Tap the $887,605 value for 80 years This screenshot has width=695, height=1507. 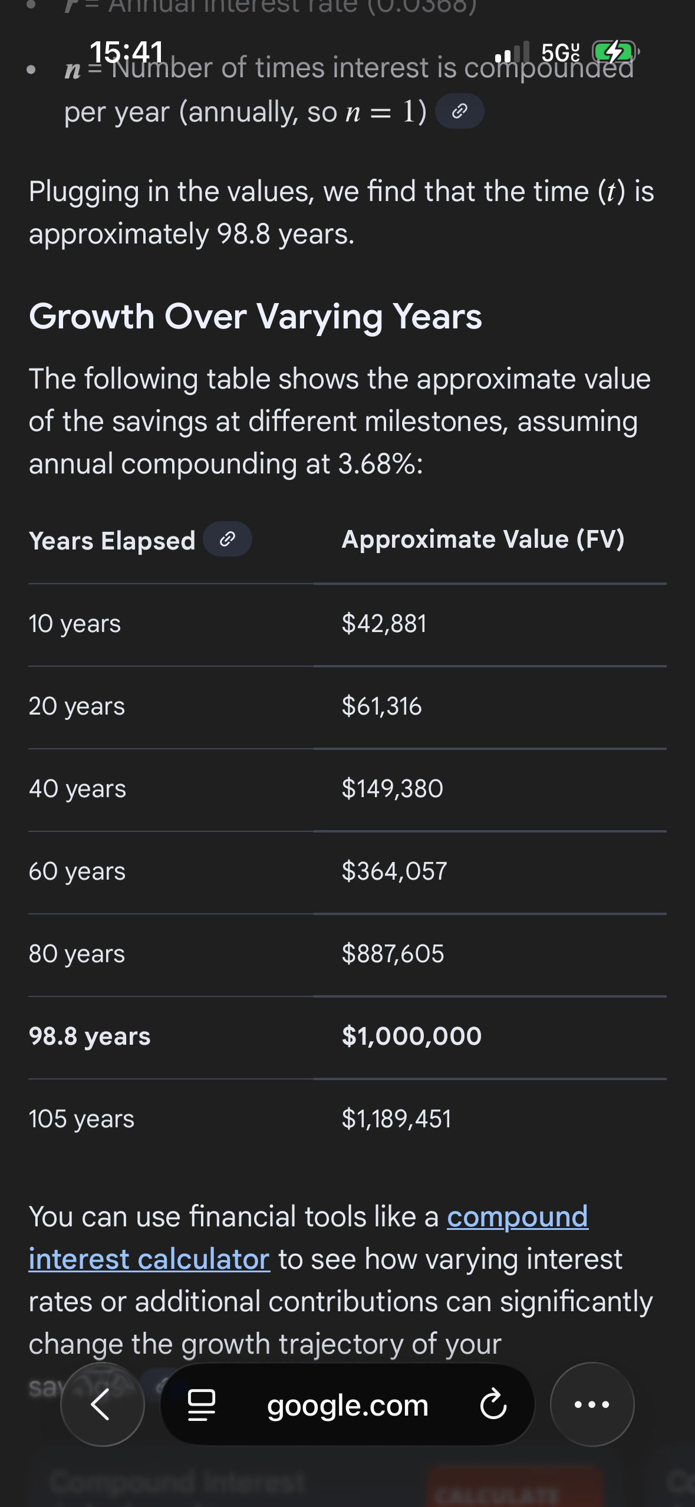(x=393, y=953)
